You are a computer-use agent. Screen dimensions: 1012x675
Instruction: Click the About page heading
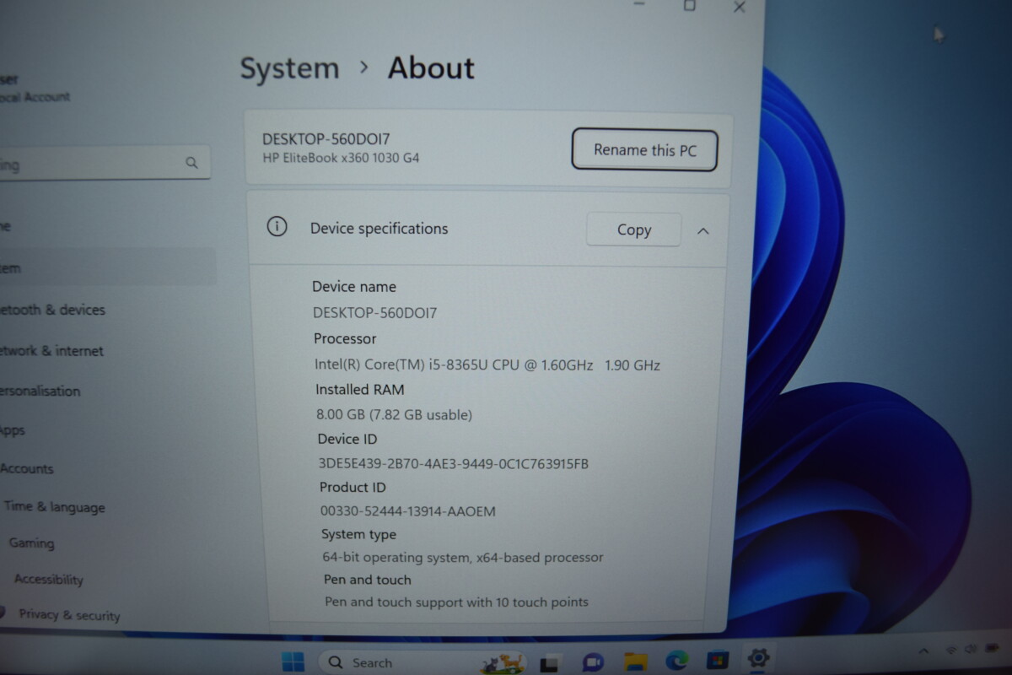pyautogui.click(x=431, y=68)
